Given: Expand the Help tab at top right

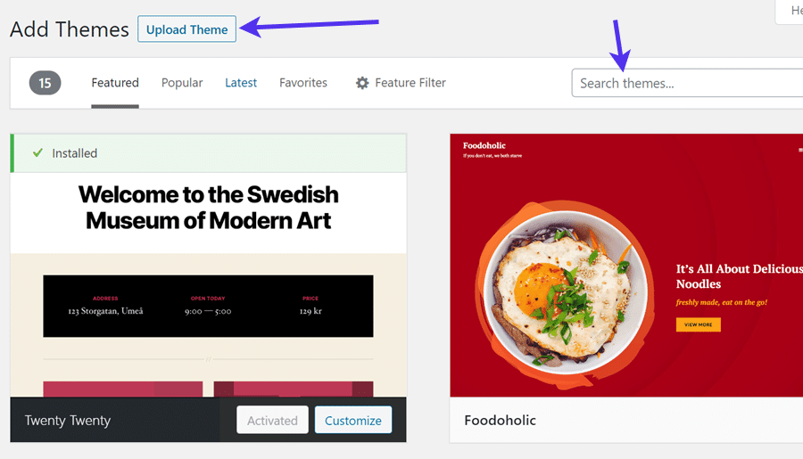Looking at the screenshot, I should point(792,11).
